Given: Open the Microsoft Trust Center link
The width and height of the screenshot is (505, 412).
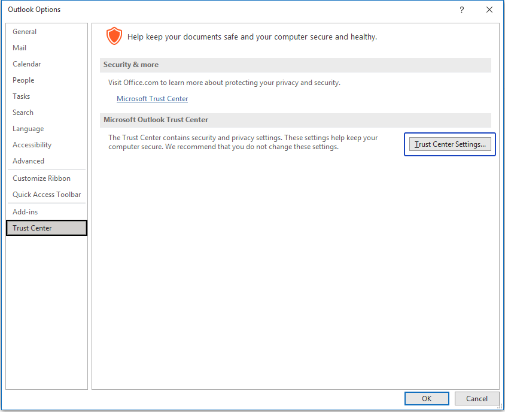Looking at the screenshot, I should 152,98.
